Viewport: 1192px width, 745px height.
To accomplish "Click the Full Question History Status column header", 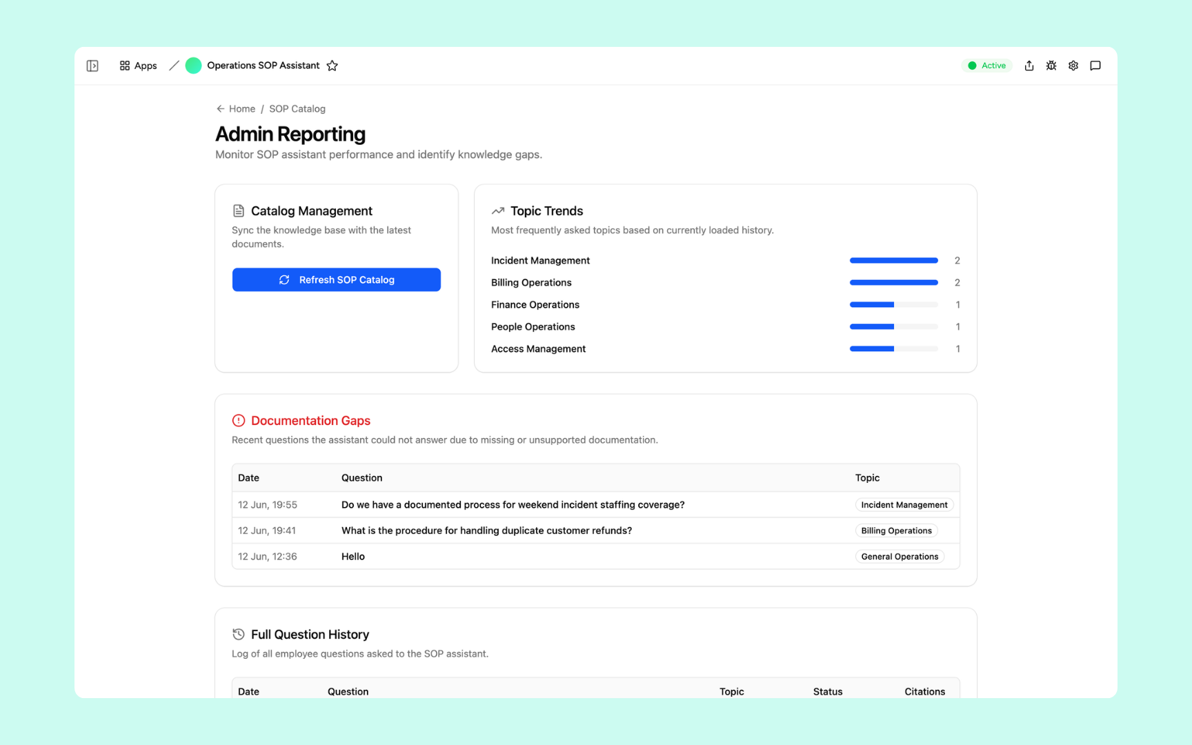I will (828, 691).
